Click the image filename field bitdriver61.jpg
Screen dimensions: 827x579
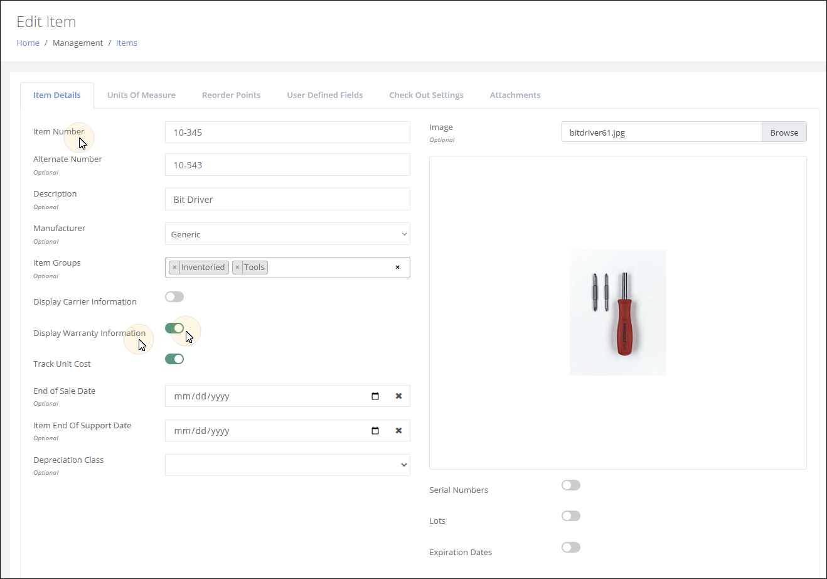pos(661,133)
